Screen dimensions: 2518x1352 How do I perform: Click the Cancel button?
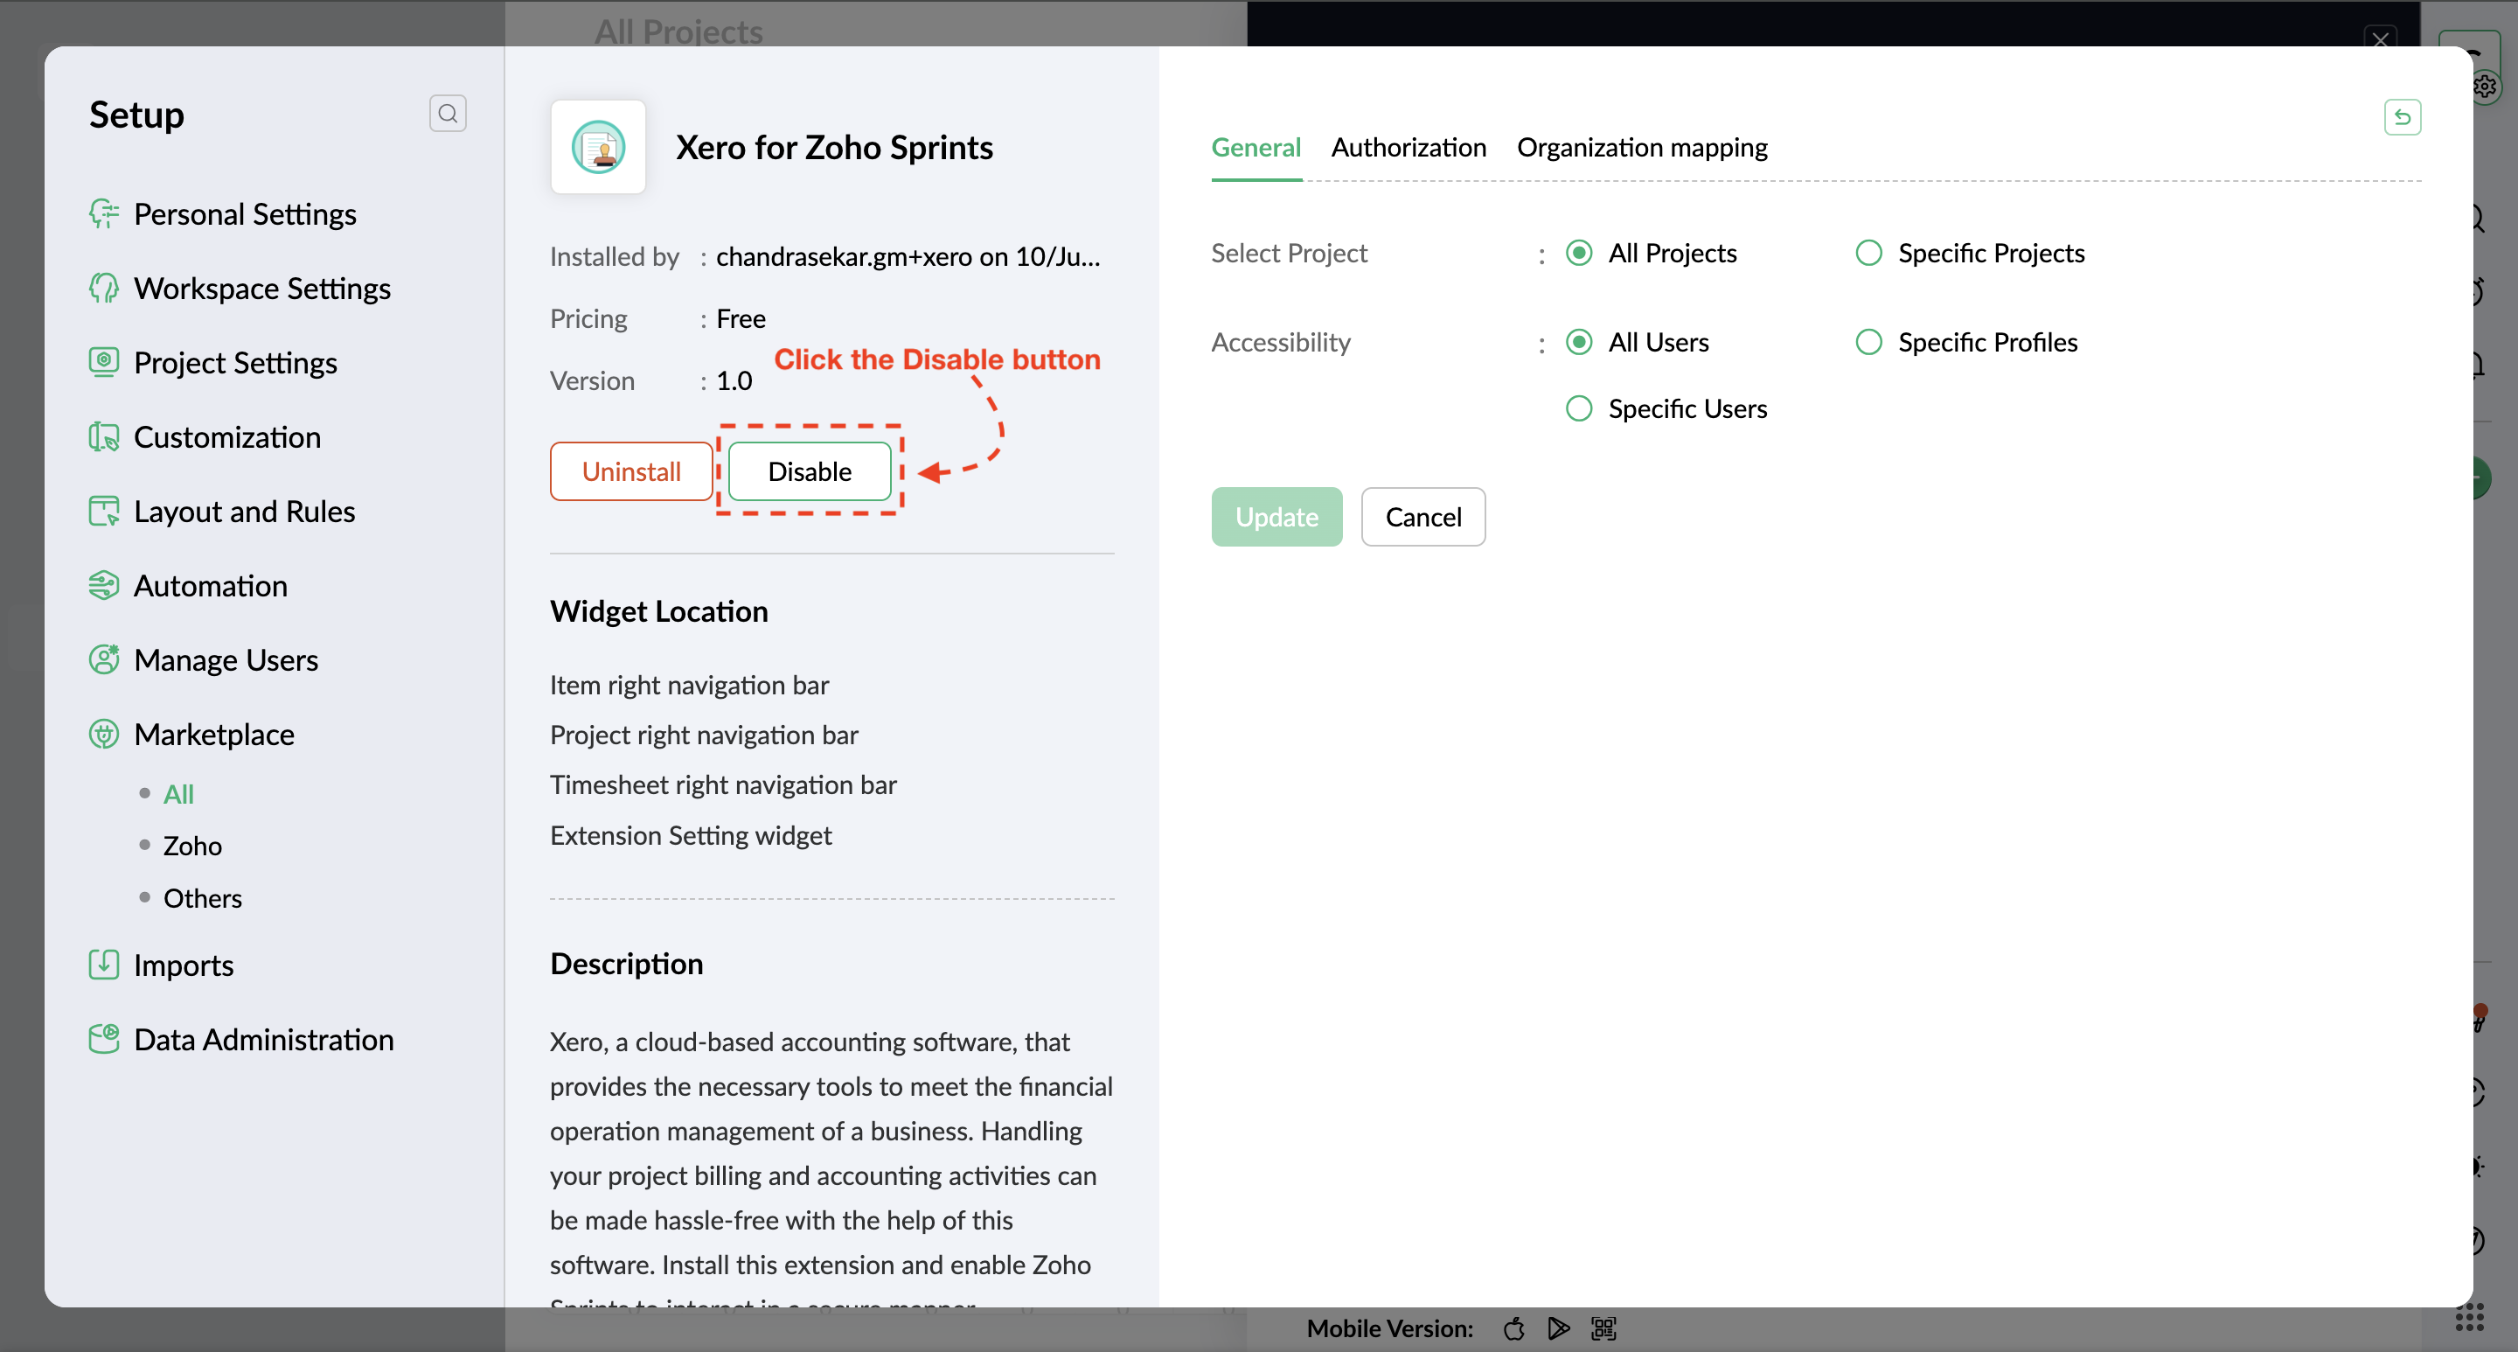pos(1423,516)
